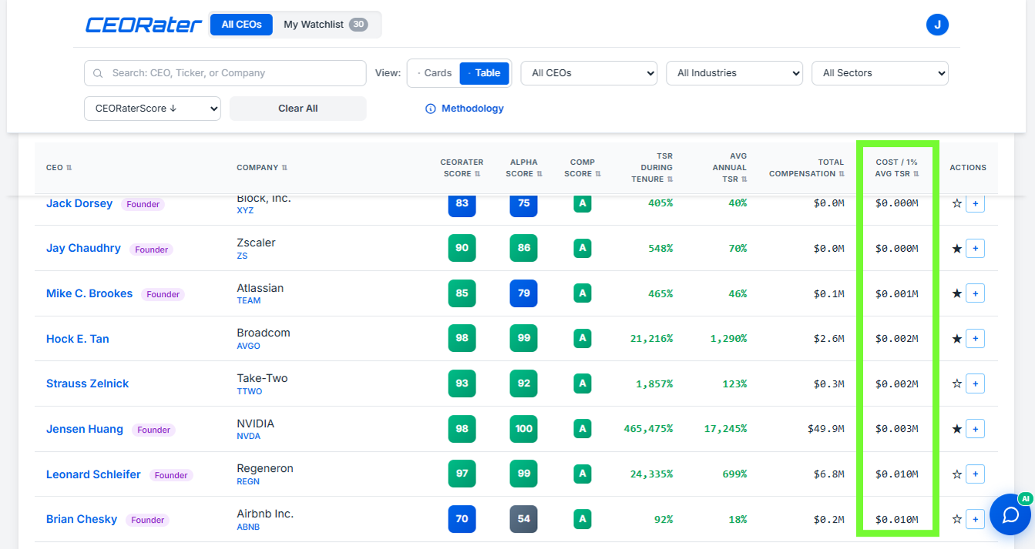This screenshot has width=1035, height=549.
Task: Click the TTWO ticker link
Action: pos(250,392)
